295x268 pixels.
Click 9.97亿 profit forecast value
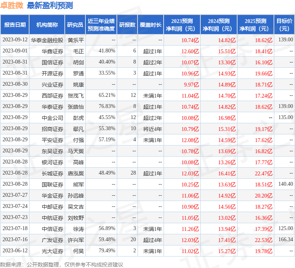191,85
